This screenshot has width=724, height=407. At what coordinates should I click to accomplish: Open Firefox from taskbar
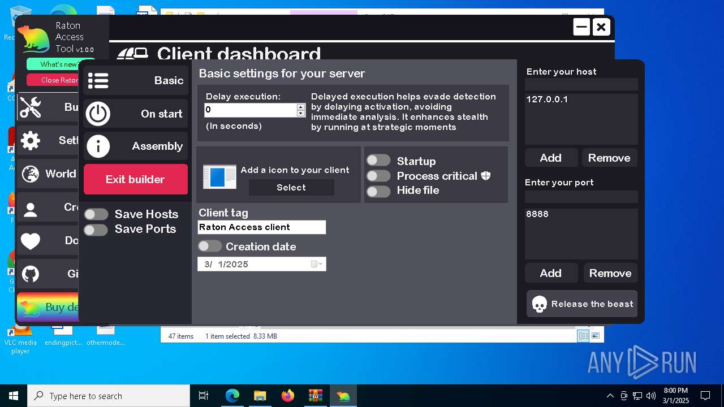287,396
